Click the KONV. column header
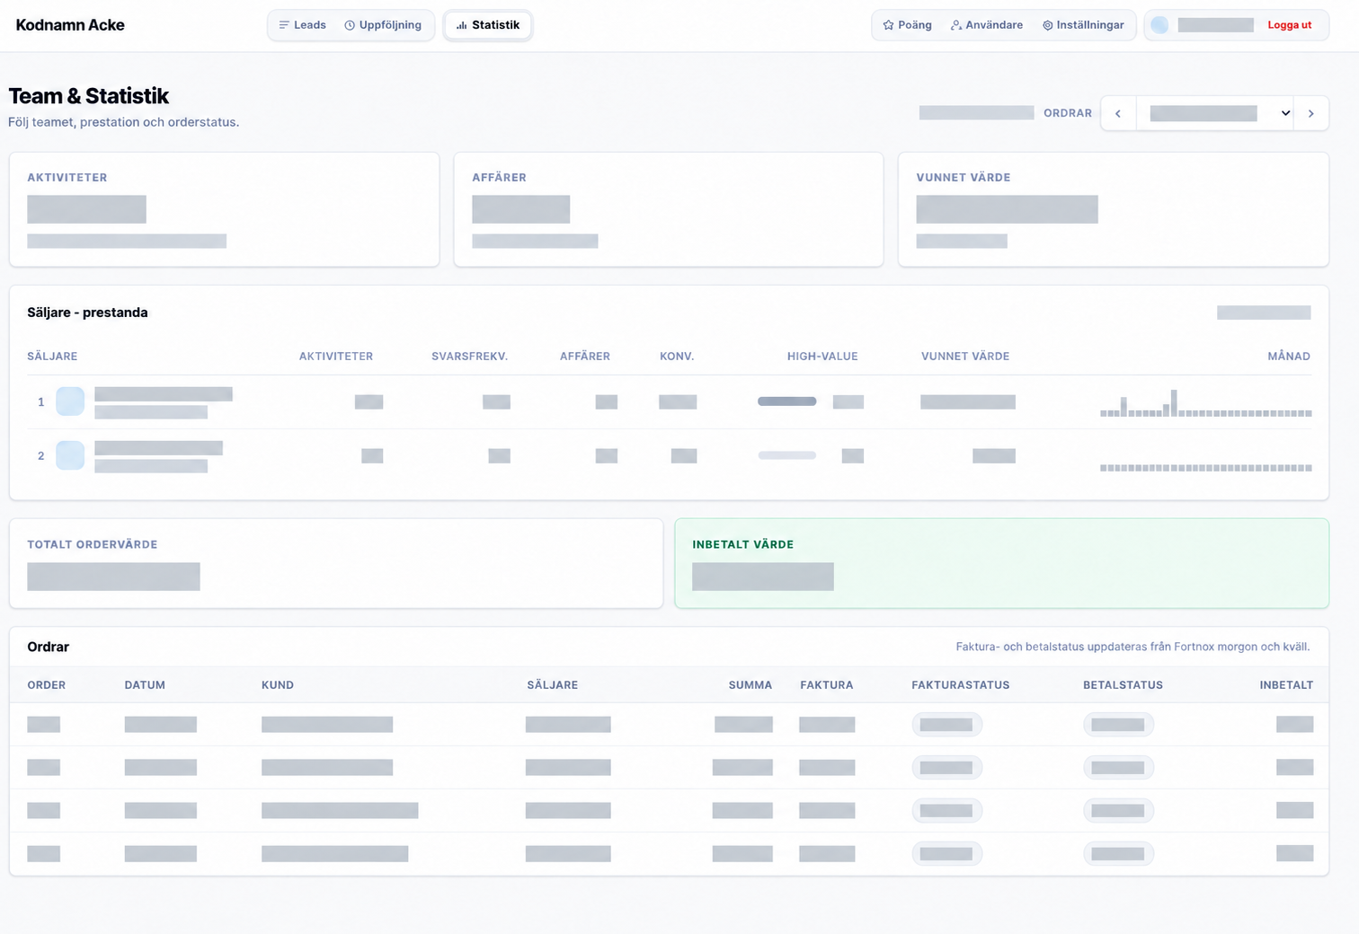This screenshot has height=934, width=1359. (677, 357)
